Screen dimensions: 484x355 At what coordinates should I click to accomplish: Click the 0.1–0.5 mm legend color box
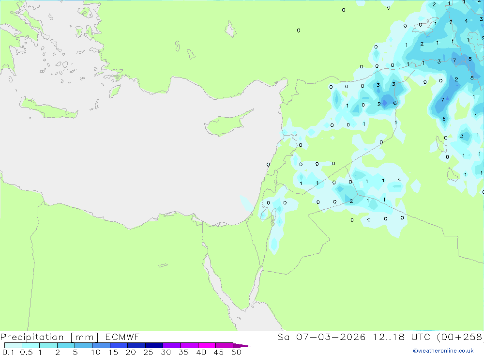click(13, 345)
